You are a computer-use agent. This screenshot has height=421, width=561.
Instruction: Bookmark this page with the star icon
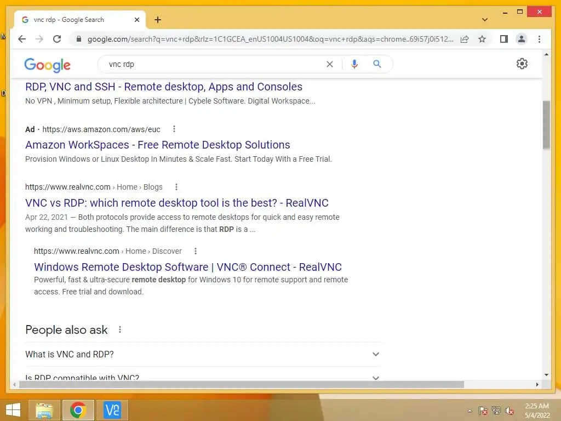coord(482,39)
